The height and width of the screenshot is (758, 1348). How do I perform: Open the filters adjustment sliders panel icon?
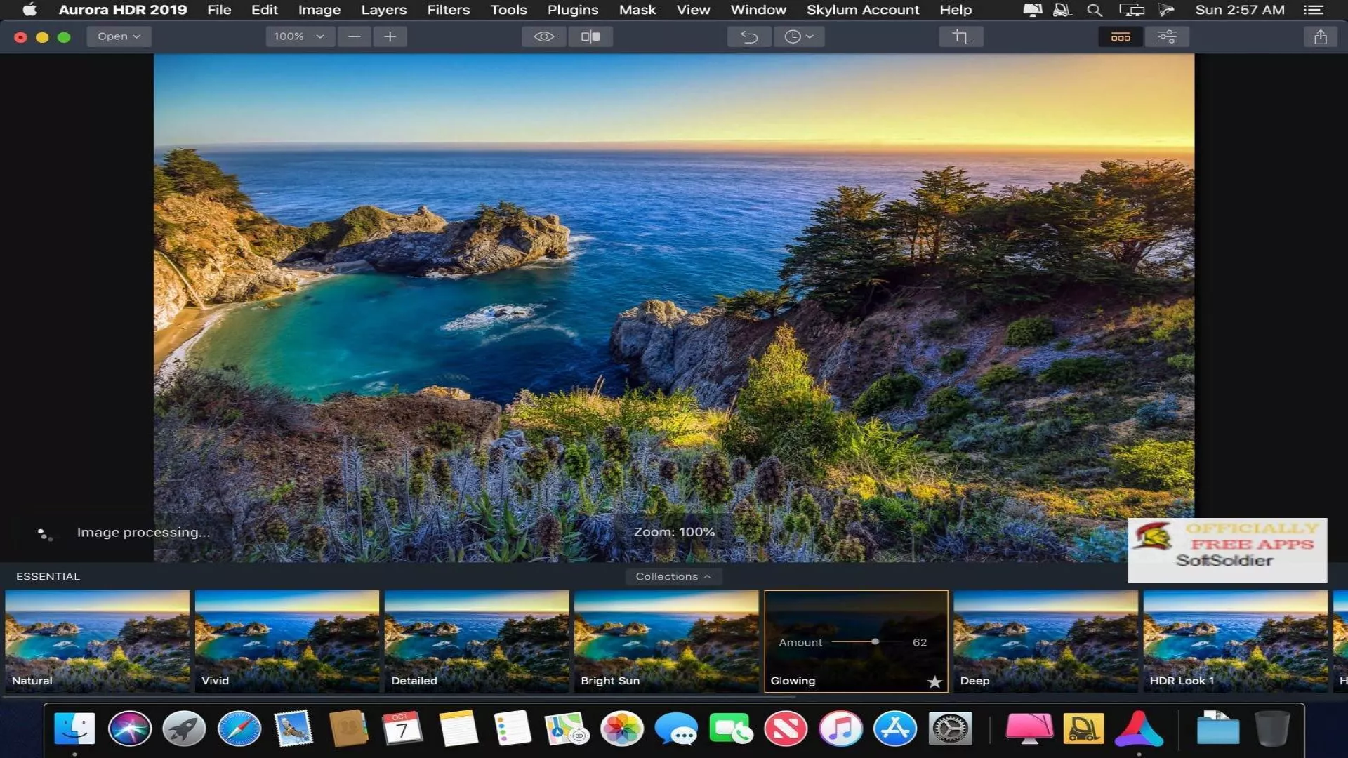tap(1167, 36)
